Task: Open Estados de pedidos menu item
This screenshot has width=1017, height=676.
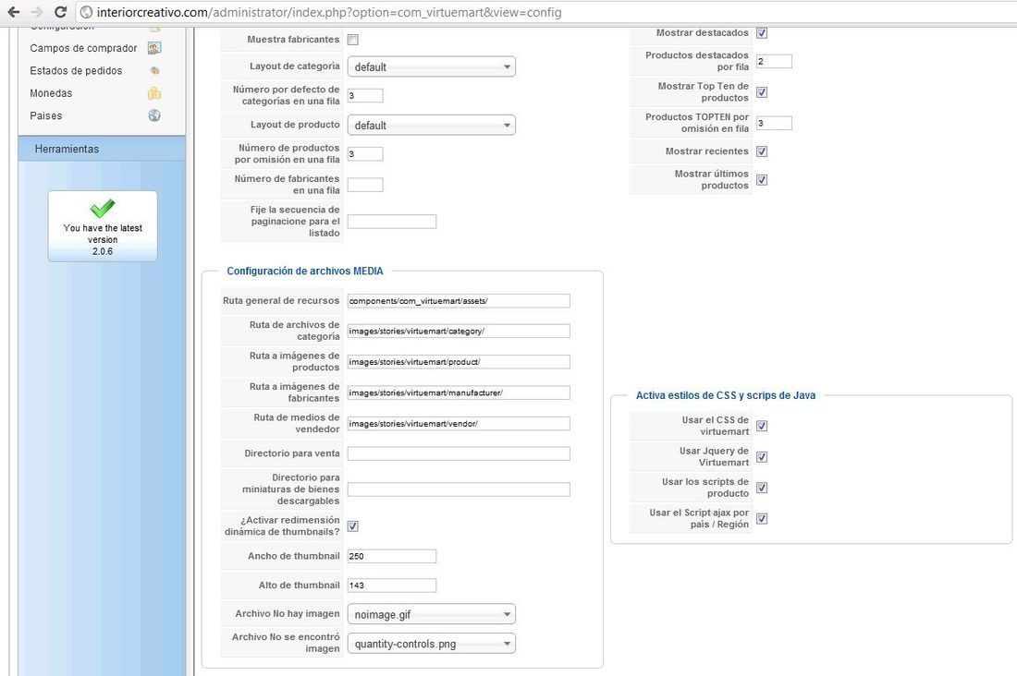Action: [76, 70]
